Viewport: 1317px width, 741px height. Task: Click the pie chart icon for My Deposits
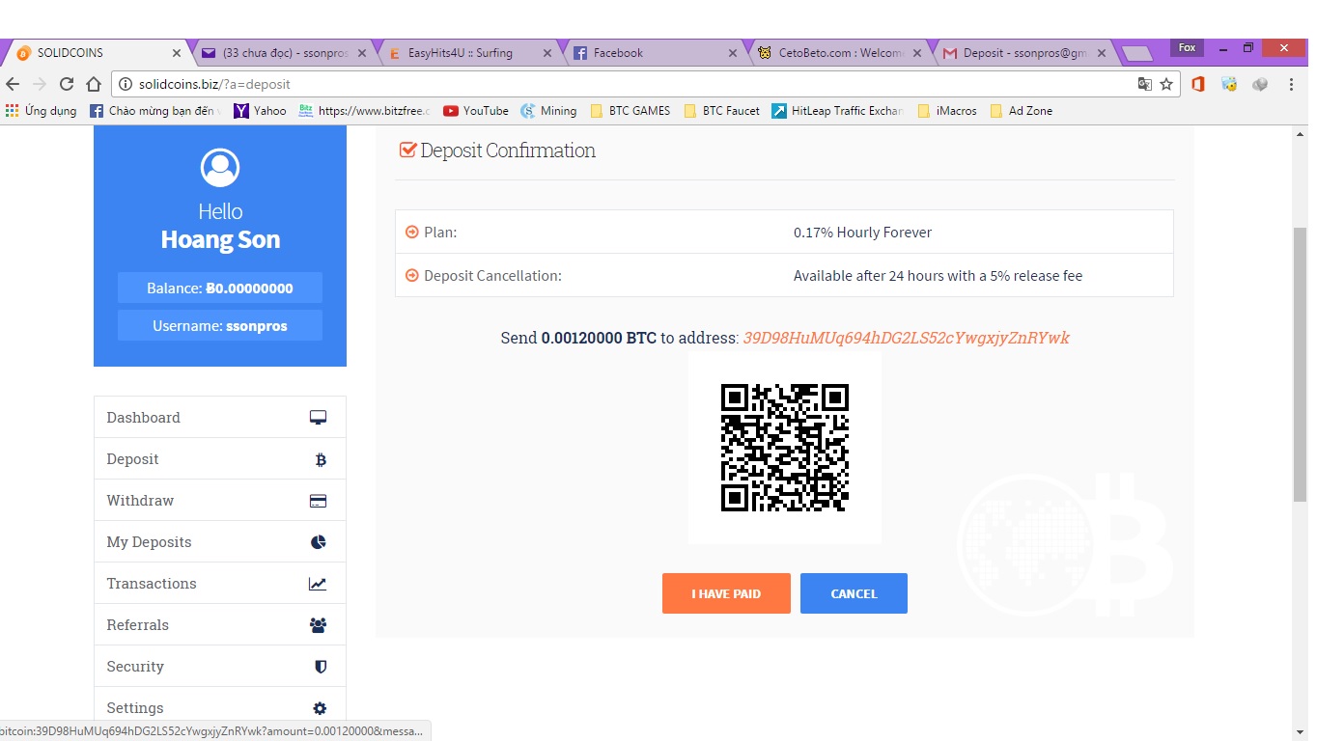click(x=319, y=542)
